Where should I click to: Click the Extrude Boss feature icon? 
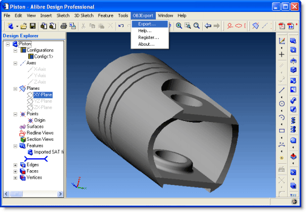(x=293, y=41)
